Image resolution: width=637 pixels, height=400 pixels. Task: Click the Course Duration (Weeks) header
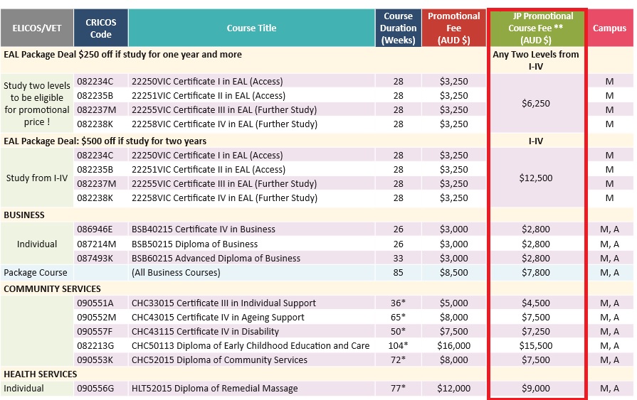click(x=398, y=28)
